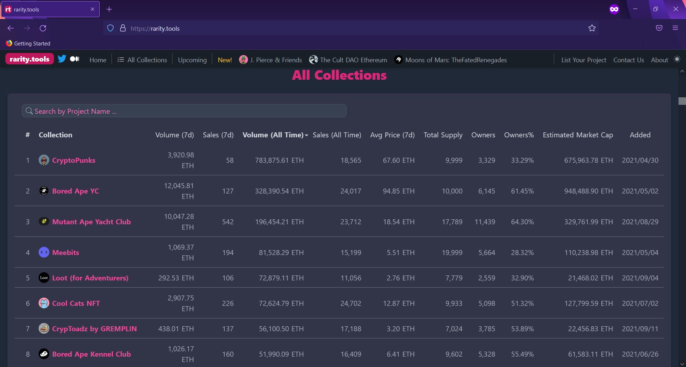Reload the page with refresh icon
The width and height of the screenshot is (686, 367).
(x=43, y=28)
